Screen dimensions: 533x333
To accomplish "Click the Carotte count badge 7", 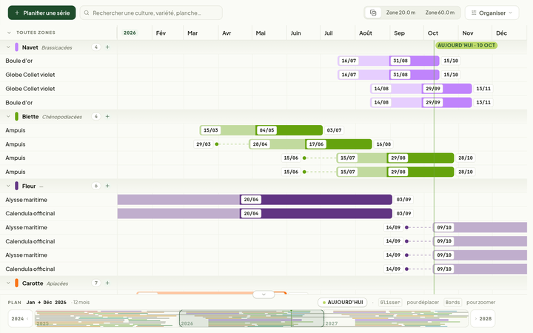I will (95, 283).
